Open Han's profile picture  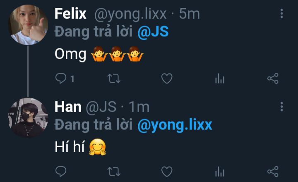pos(28,118)
